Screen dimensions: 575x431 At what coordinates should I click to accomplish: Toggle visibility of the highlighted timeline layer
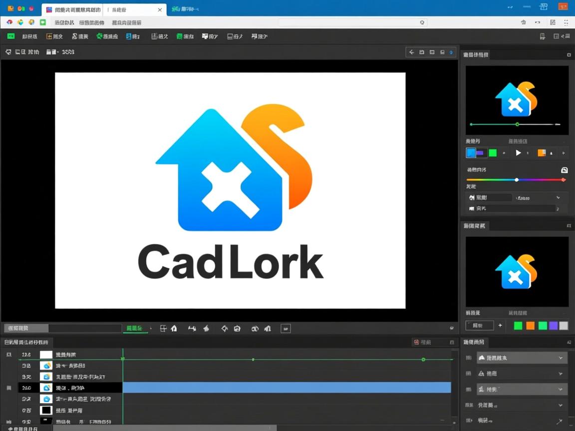tap(9, 388)
